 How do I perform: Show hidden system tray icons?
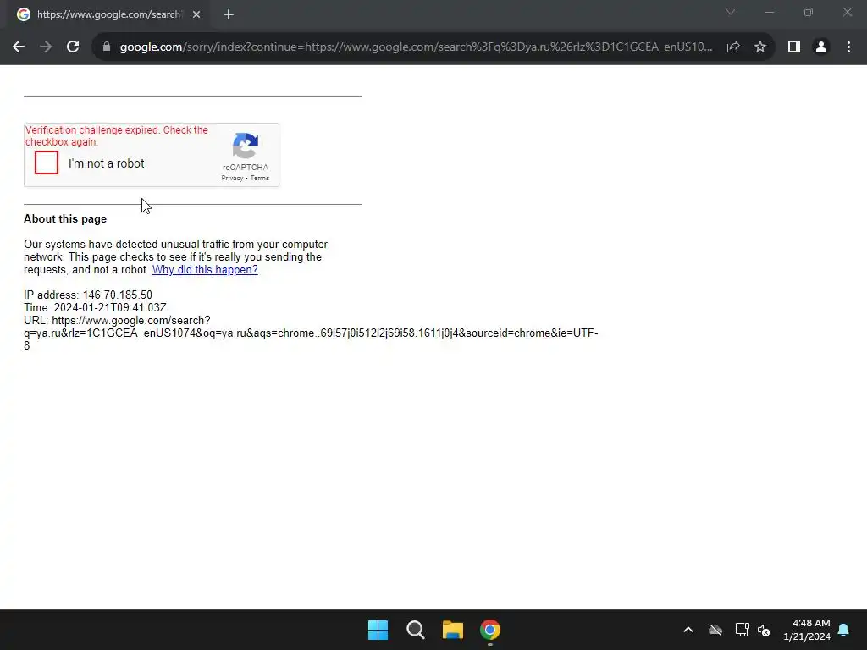tap(688, 630)
